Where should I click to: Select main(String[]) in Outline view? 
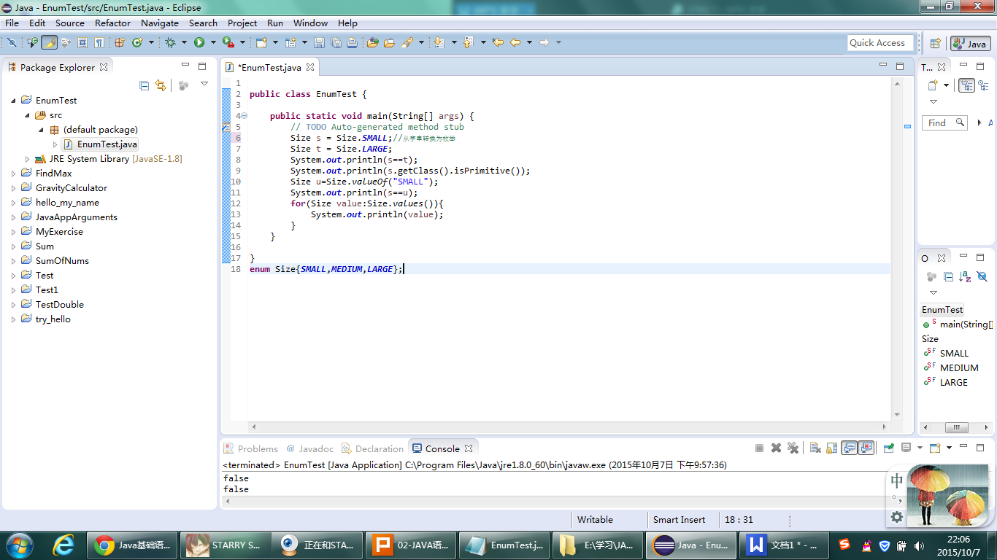pos(958,324)
